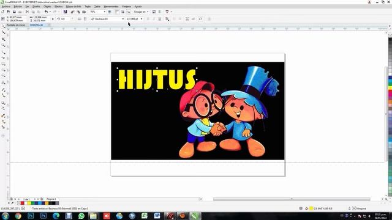Viewport: 392px width, 220px height.
Task: Pick red in document palette
Action: pyautogui.click(x=23, y=204)
